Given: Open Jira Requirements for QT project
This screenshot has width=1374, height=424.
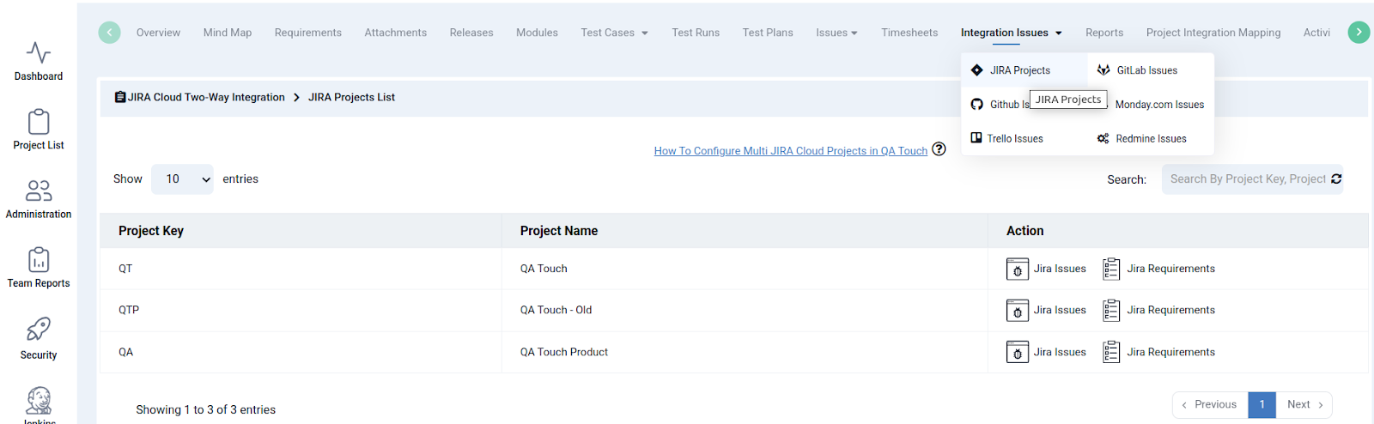Looking at the screenshot, I should (1158, 269).
